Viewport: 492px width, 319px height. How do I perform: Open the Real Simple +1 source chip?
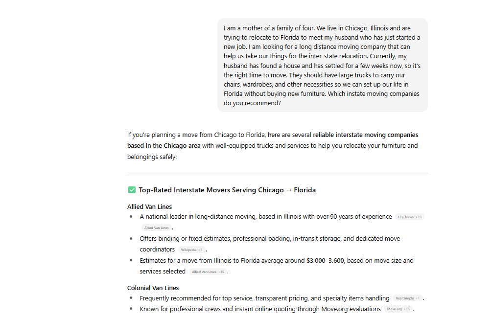[x=407, y=298]
